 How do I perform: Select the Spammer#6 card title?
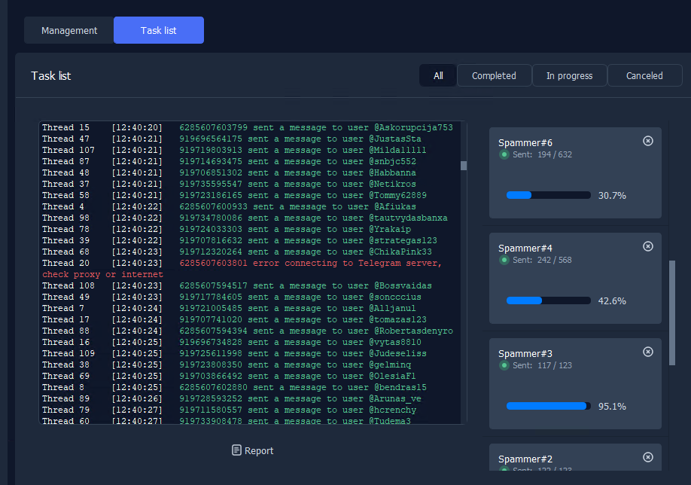point(525,143)
